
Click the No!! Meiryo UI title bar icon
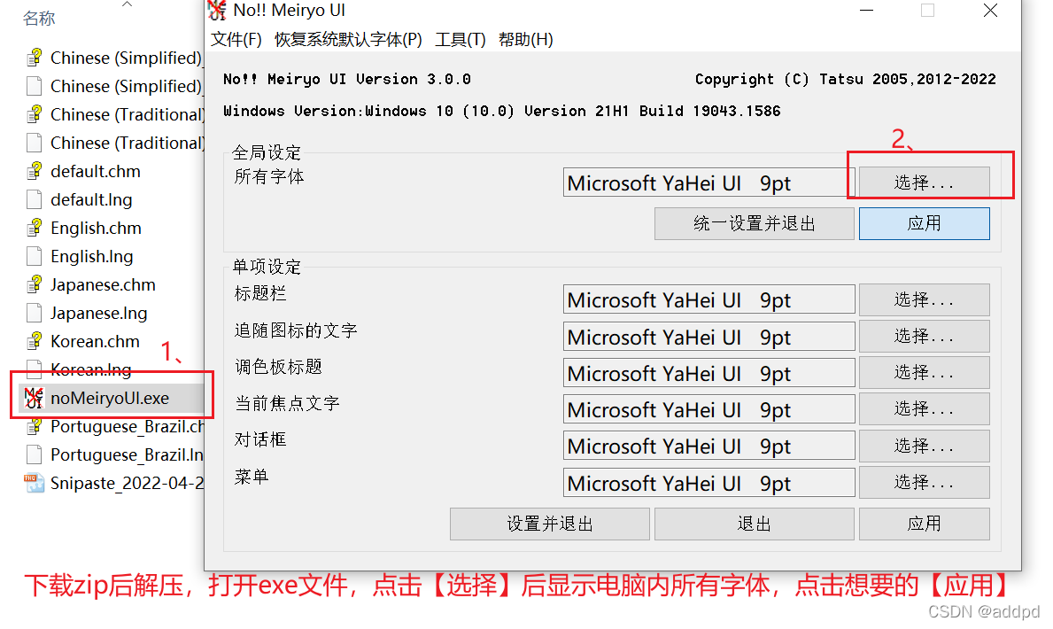tap(217, 10)
